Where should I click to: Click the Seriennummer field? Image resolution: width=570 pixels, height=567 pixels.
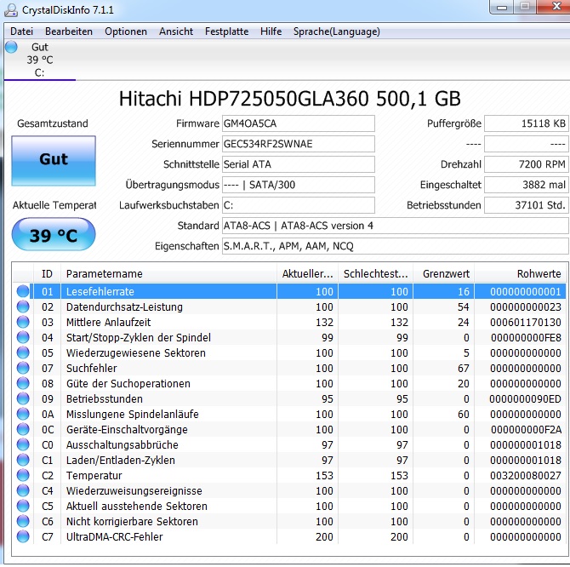pos(298,144)
